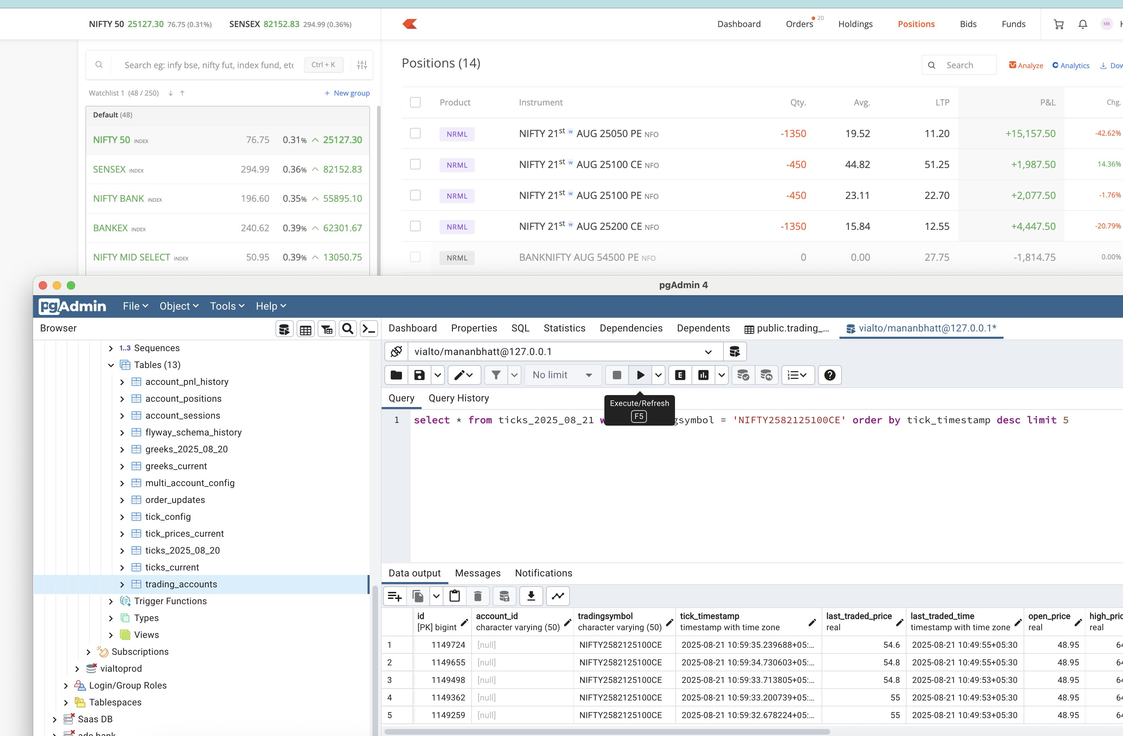This screenshot has width=1123, height=736.
Task: Stop the running query
Action: point(617,375)
